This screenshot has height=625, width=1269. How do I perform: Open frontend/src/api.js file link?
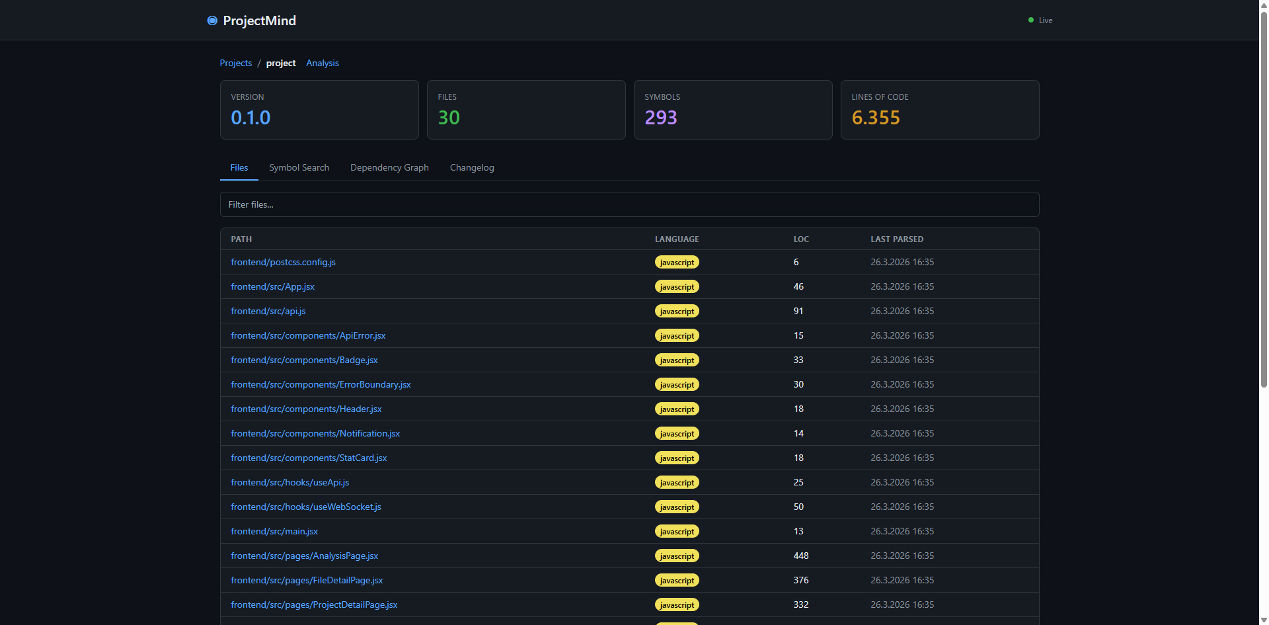268,311
